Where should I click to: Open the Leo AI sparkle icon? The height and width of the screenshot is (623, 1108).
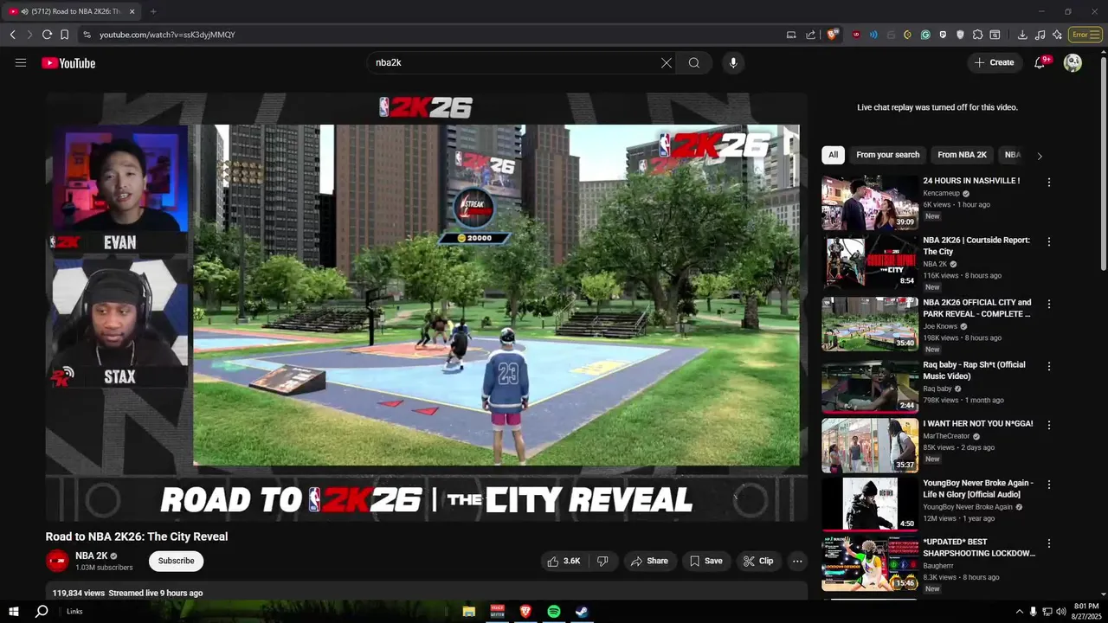click(1057, 35)
